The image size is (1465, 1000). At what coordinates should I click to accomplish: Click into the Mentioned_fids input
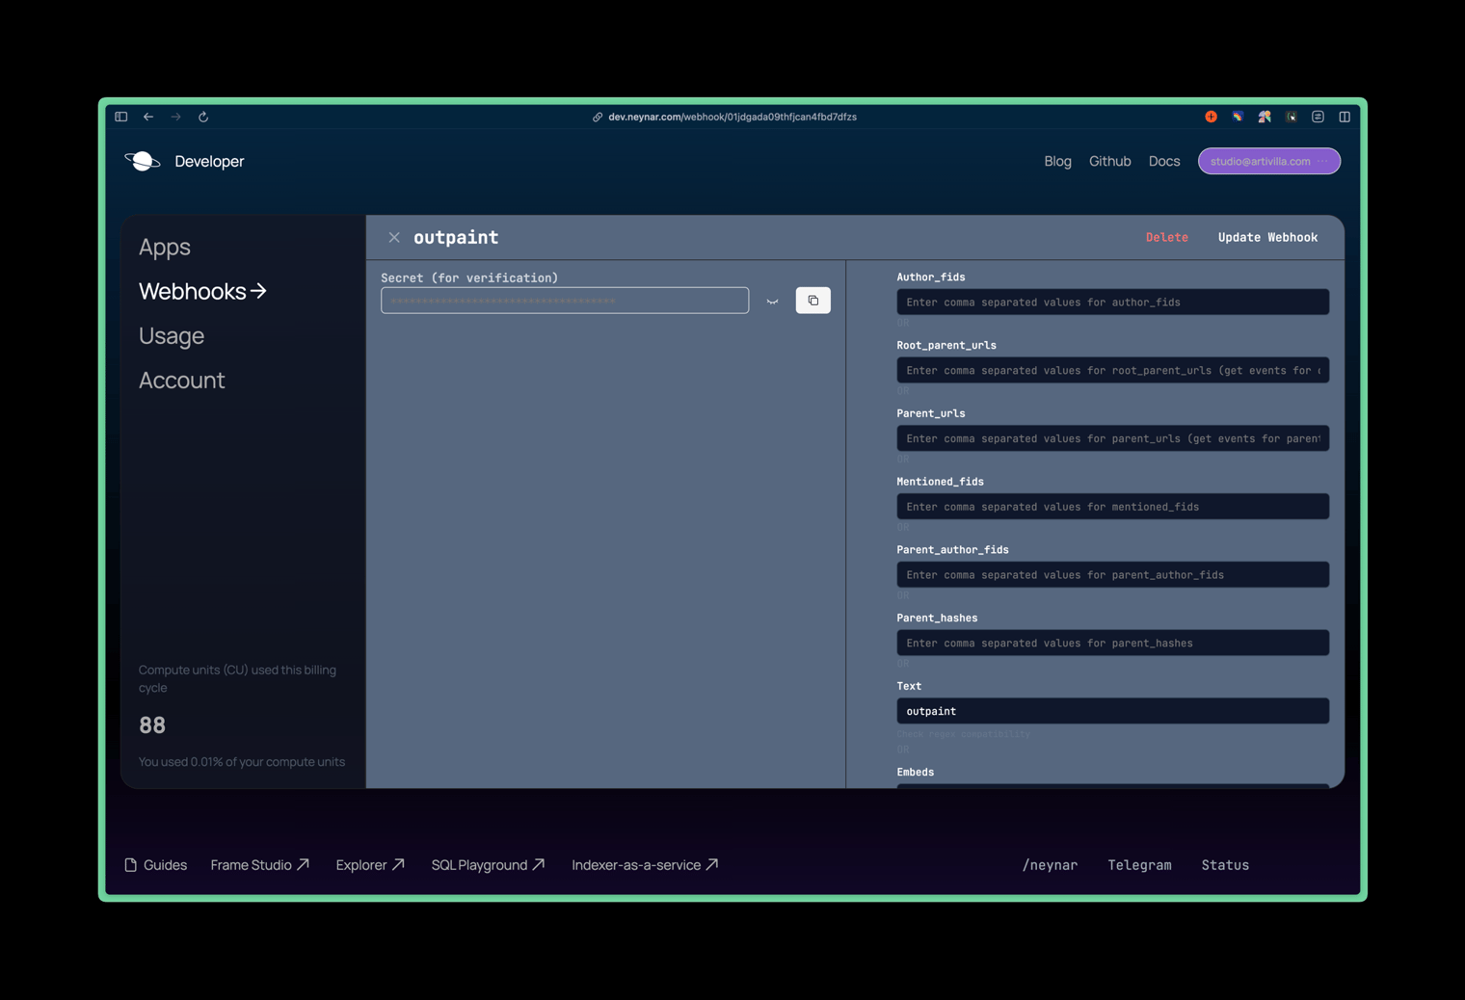tap(1113, 507)
